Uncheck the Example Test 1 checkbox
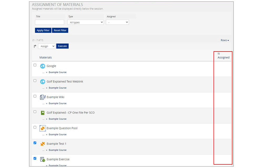This screenshot has height=168, width=263. [x=35, y=143]
